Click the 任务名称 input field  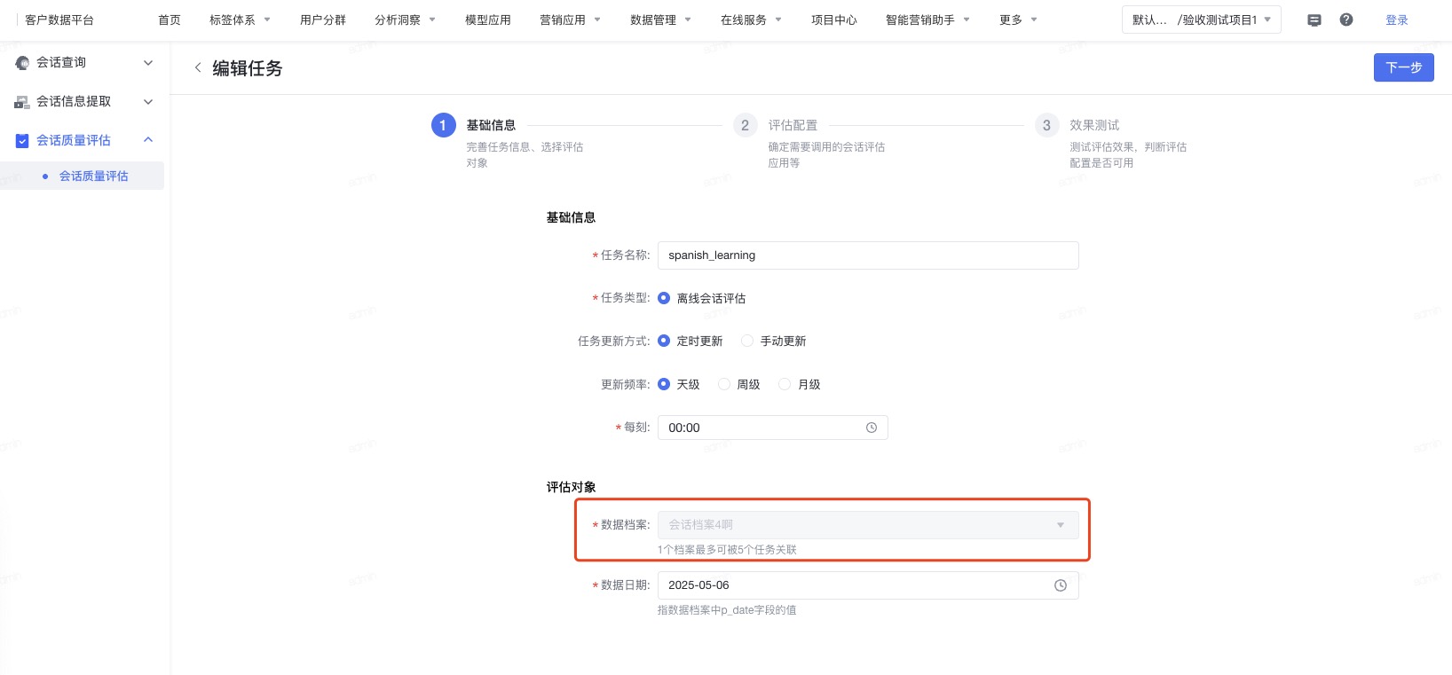868,255
